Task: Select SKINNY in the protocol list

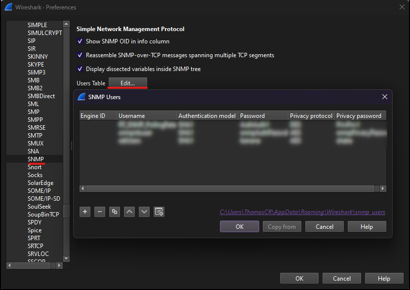Action: tap(38, 57)
